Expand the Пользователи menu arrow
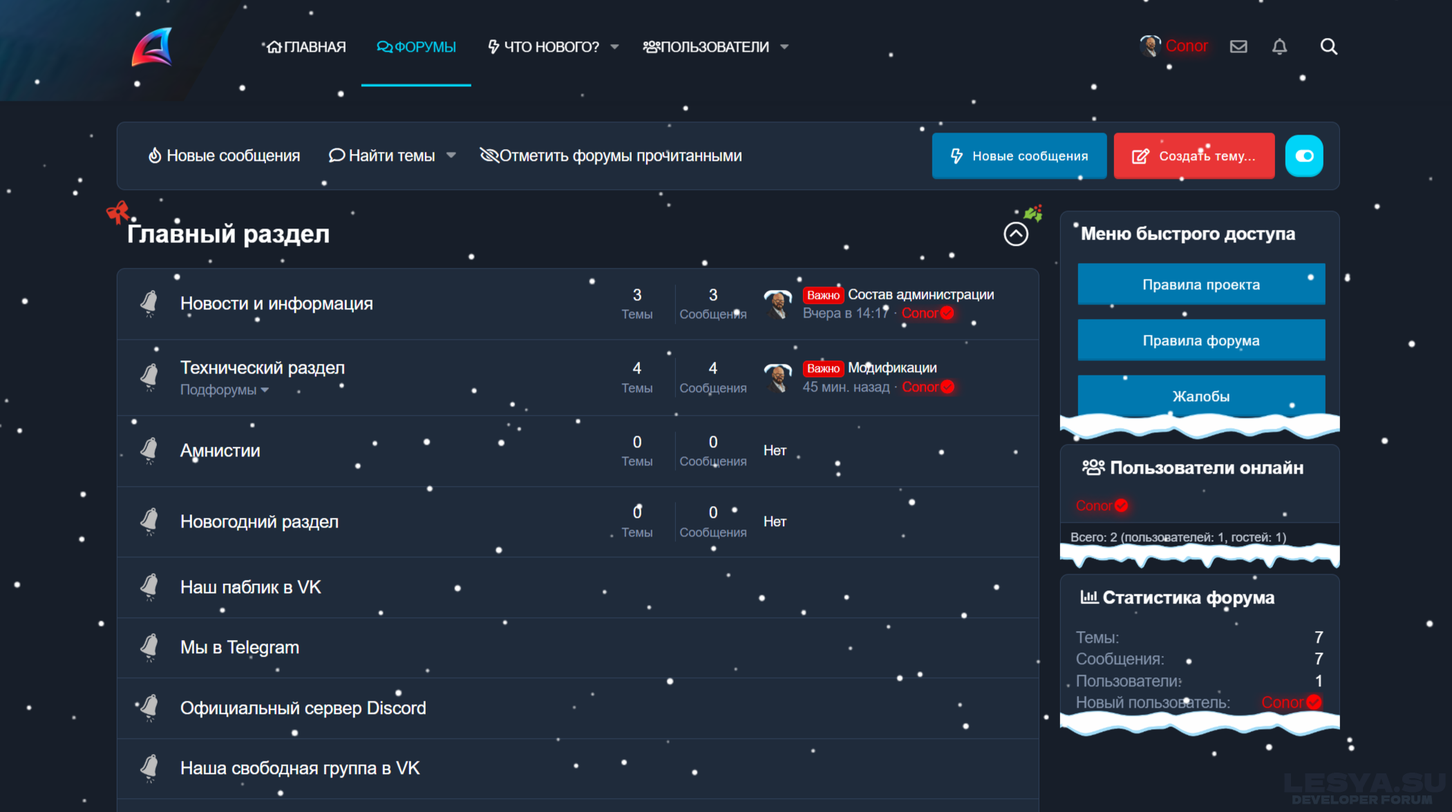 point(784,47)
